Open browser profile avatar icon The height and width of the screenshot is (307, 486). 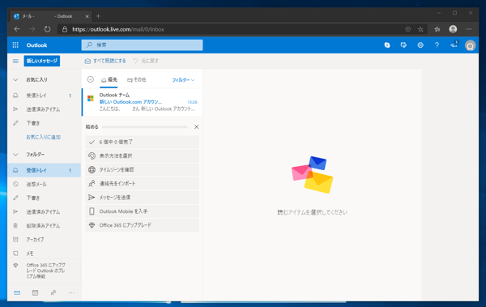click(x=453, y=29)
